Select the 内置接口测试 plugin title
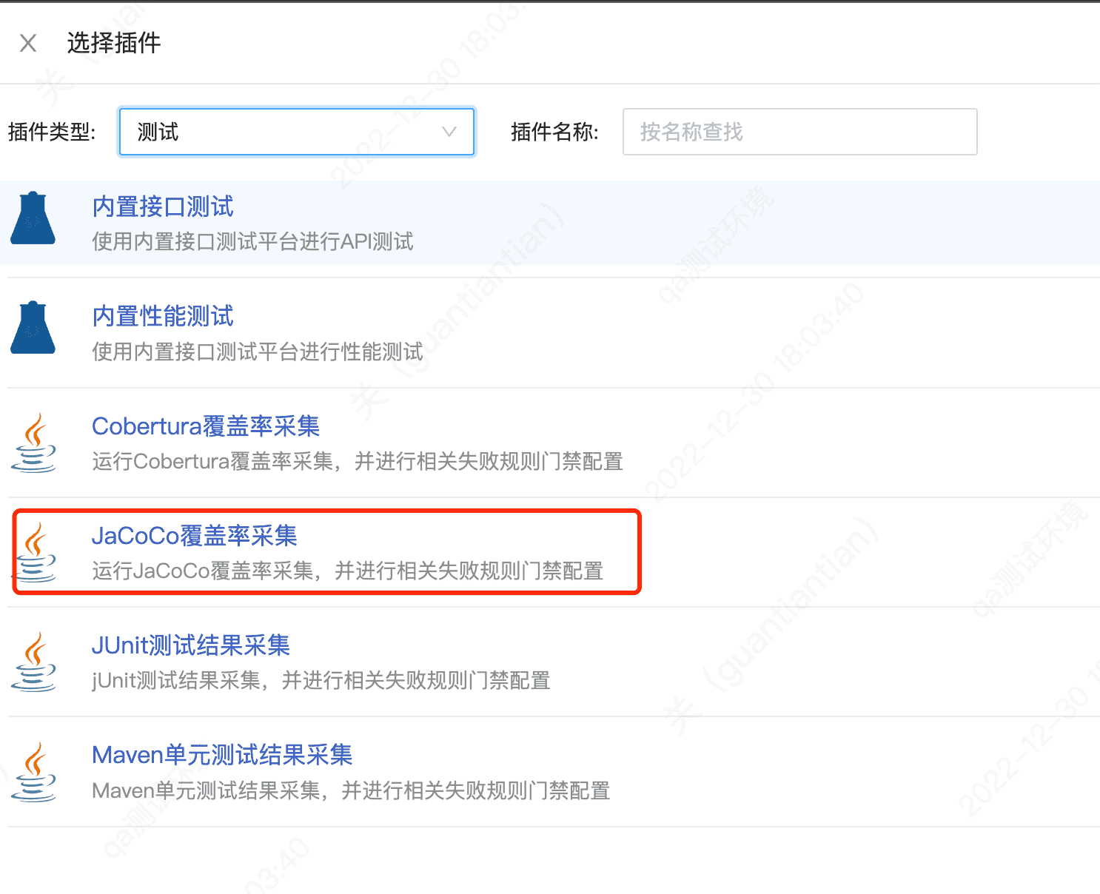 (x=163, y=206)
